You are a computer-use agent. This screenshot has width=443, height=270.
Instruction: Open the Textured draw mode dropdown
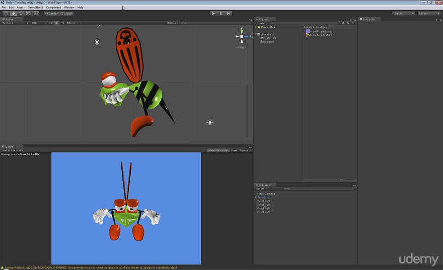click(x=15, y=23)
